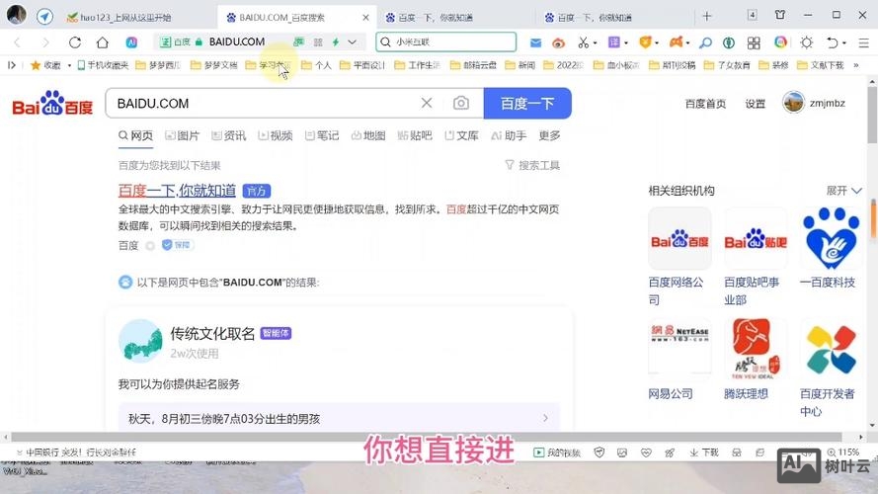Screen dimensions: 878x494
Task: Expand the 相关组织机构 展开 chevron
Action: point(856,191)
